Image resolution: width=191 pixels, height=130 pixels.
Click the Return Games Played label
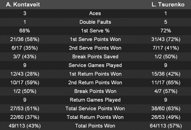coord(95,100)
